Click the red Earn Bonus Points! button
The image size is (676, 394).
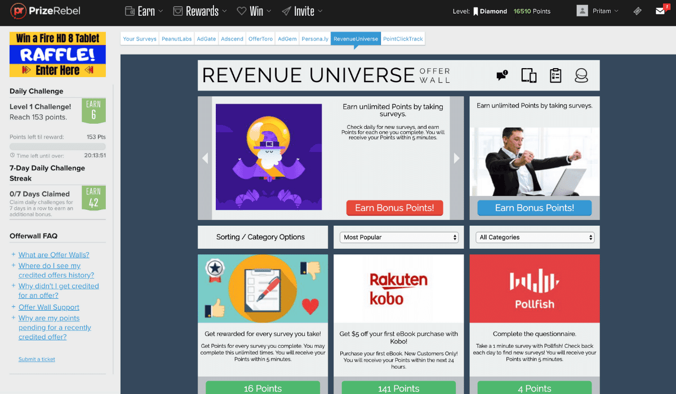click(394, 208)
